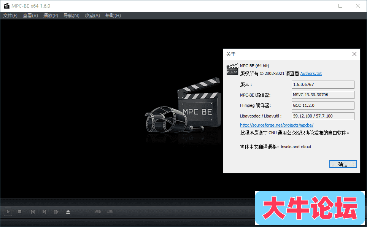Minimize the MPC-BE window

point(323,6)
